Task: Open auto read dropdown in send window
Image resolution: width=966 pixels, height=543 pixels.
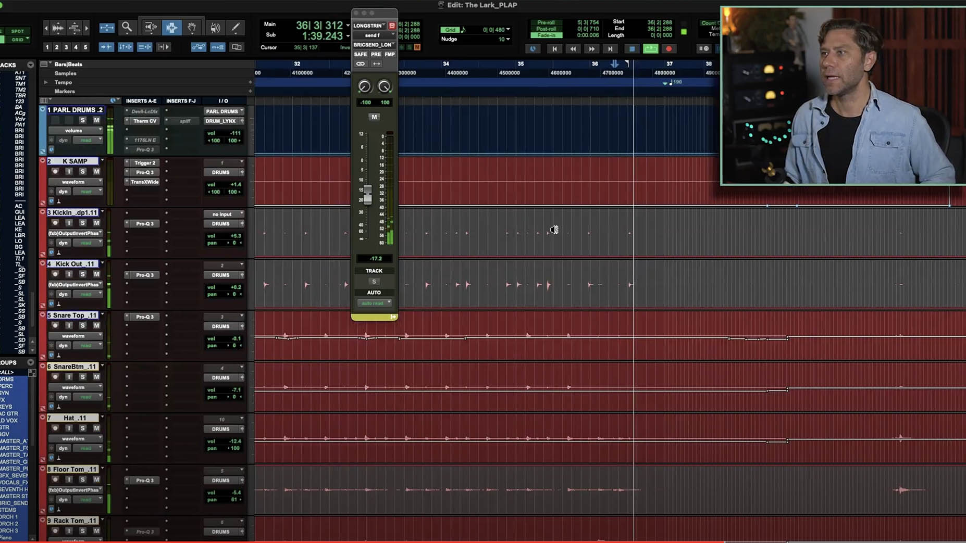Action: (x=374, y=303)
